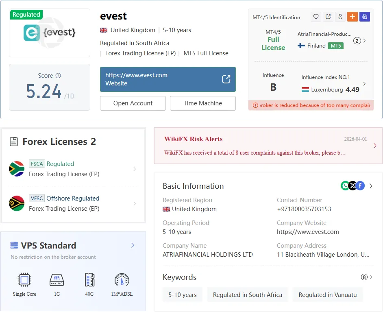Expand WikiFX Risk Alerts chevron

coord(375,146)
